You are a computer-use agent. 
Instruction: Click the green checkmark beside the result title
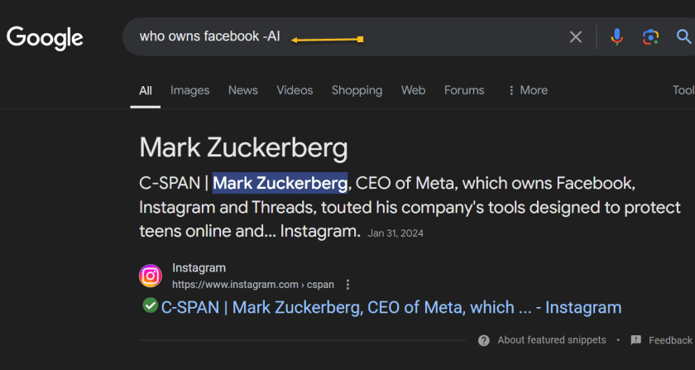[150, 305]
